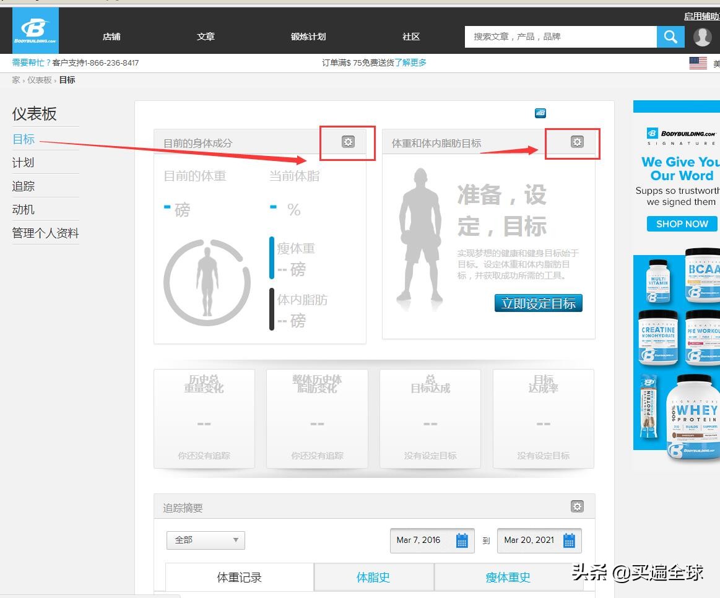This screenshot has width=720, height=598.
Task: Click the user profile avatar icon
Action: pos(702,37)
